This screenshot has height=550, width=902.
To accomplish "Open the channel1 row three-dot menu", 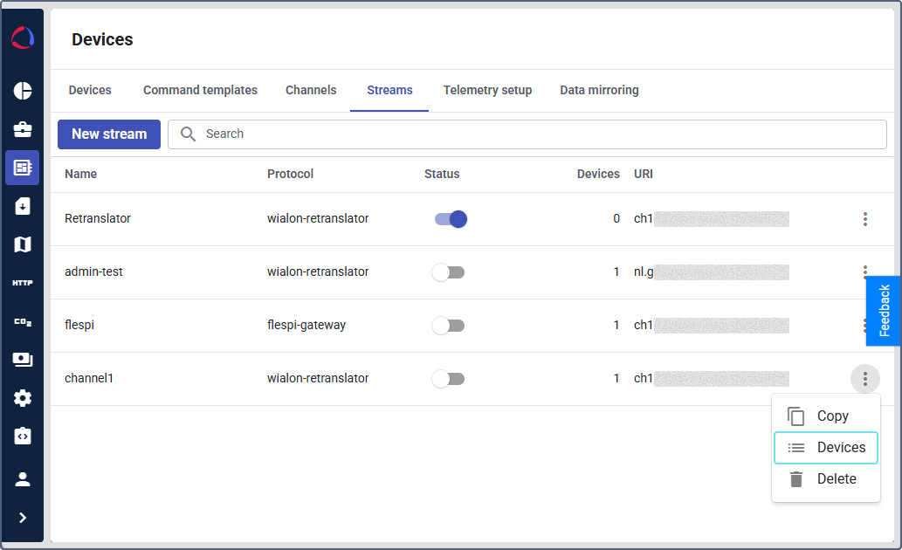I will point(865,379).
